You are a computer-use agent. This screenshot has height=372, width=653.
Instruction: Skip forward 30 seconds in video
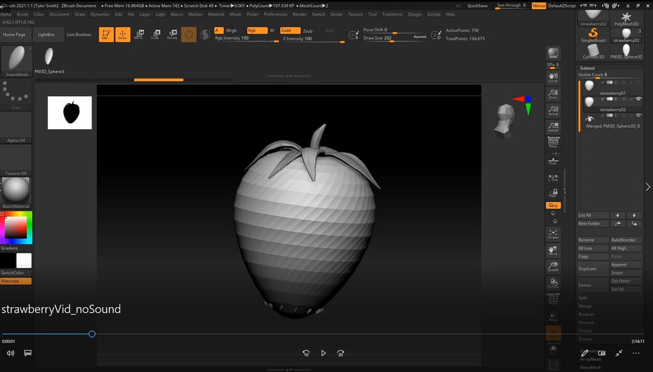click(x=340, y=353)
